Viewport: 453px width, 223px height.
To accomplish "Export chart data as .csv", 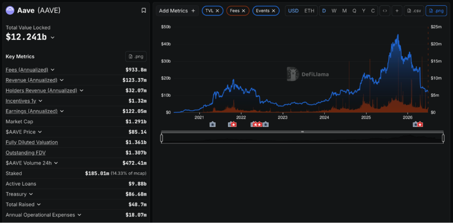I will click(414, 11).
